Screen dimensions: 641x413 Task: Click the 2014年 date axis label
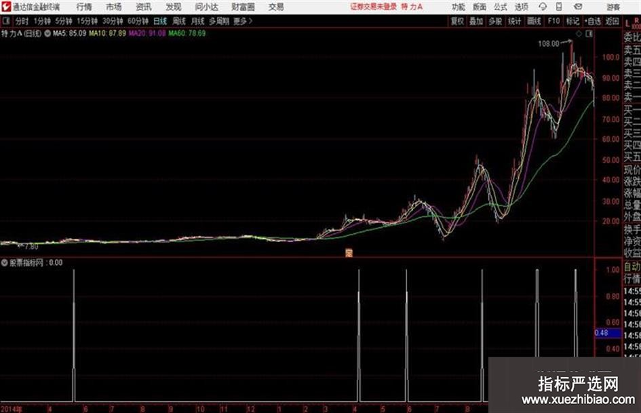[11, 409]
